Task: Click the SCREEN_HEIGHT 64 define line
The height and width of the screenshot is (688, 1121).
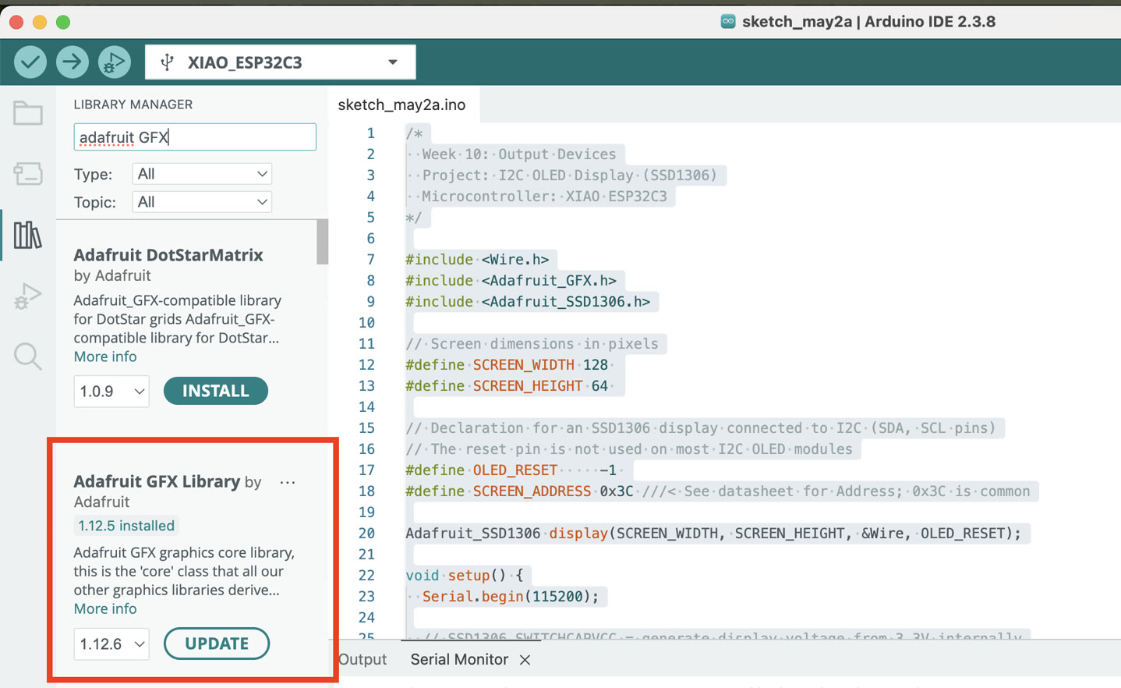Action: click(x=507, y=386)
